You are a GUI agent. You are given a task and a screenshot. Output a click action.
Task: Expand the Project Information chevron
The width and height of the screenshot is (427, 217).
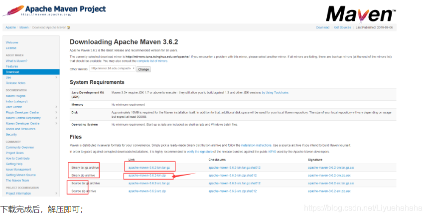click(x=56, y=193)
